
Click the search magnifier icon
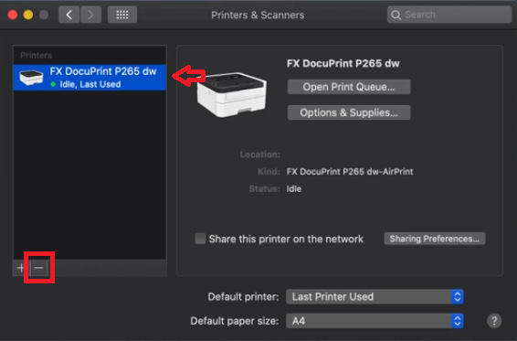click(x=396, y=15)
